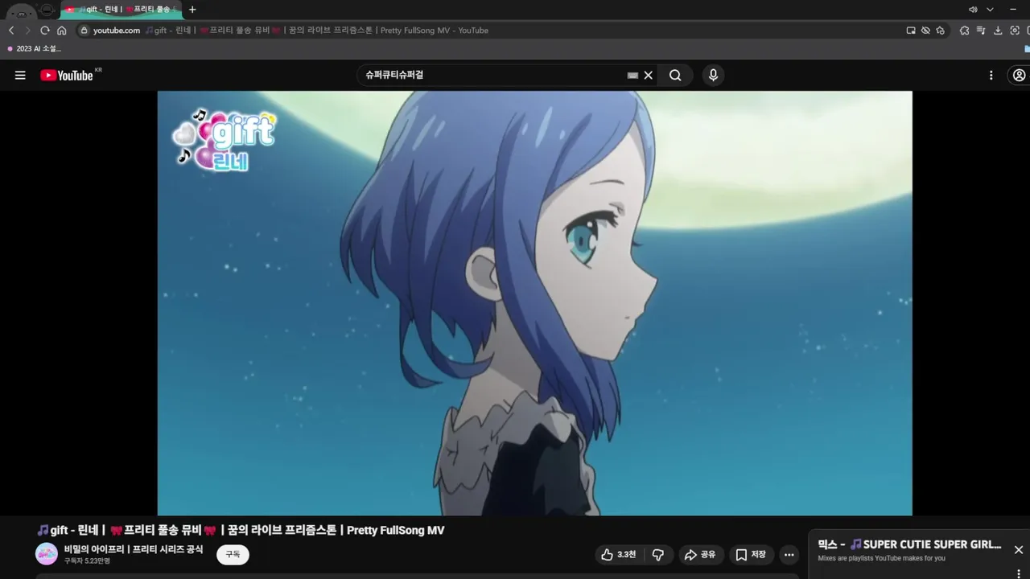Open a new browser tab
This screenshot has height=579, width=1030.
pyautogui.click(x=192, y=10)
